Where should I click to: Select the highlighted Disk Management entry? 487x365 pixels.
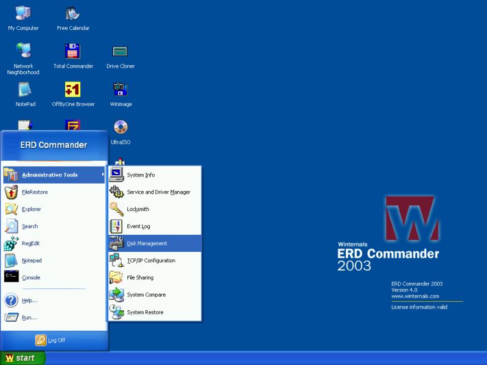(155, 243)
